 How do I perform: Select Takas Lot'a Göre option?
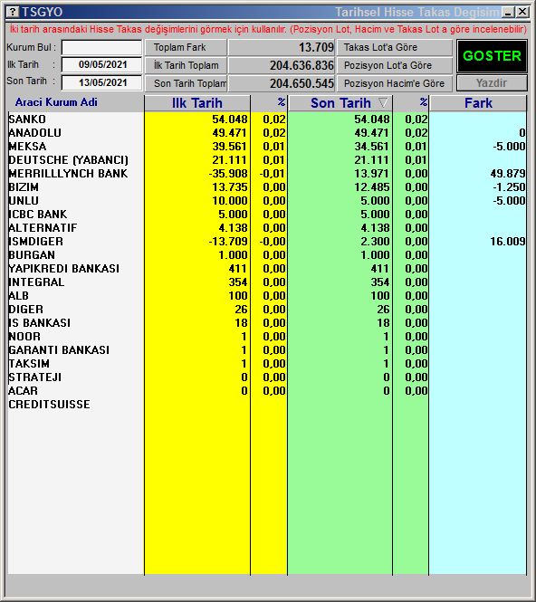pyautogui.click(x=395, y=47)
